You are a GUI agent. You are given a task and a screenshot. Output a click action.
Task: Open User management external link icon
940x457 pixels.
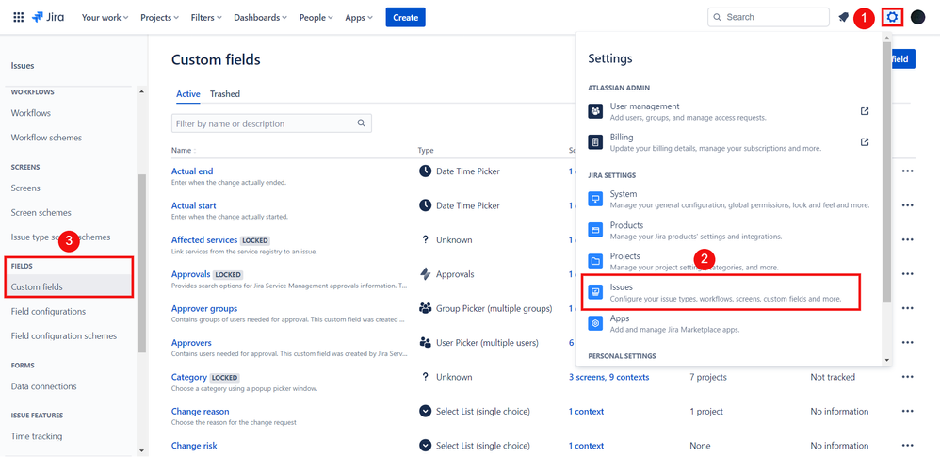(865, 111)
